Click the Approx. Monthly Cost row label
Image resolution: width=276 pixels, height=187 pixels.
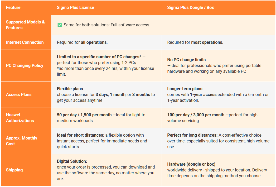(22, 141)
